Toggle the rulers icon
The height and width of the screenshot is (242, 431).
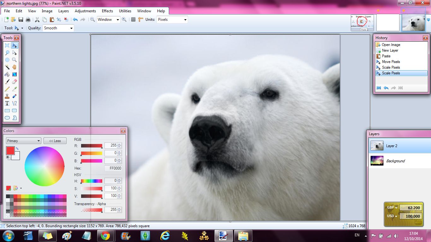point(140,20)
